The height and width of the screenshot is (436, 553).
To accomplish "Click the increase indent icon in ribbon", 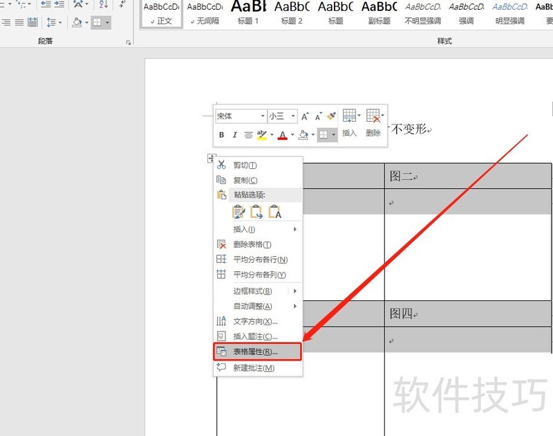I will pyautogui.click(x=59, y=4).
